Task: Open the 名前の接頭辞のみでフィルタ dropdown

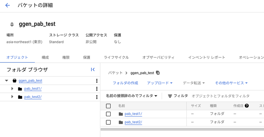Action: [131, 96]
